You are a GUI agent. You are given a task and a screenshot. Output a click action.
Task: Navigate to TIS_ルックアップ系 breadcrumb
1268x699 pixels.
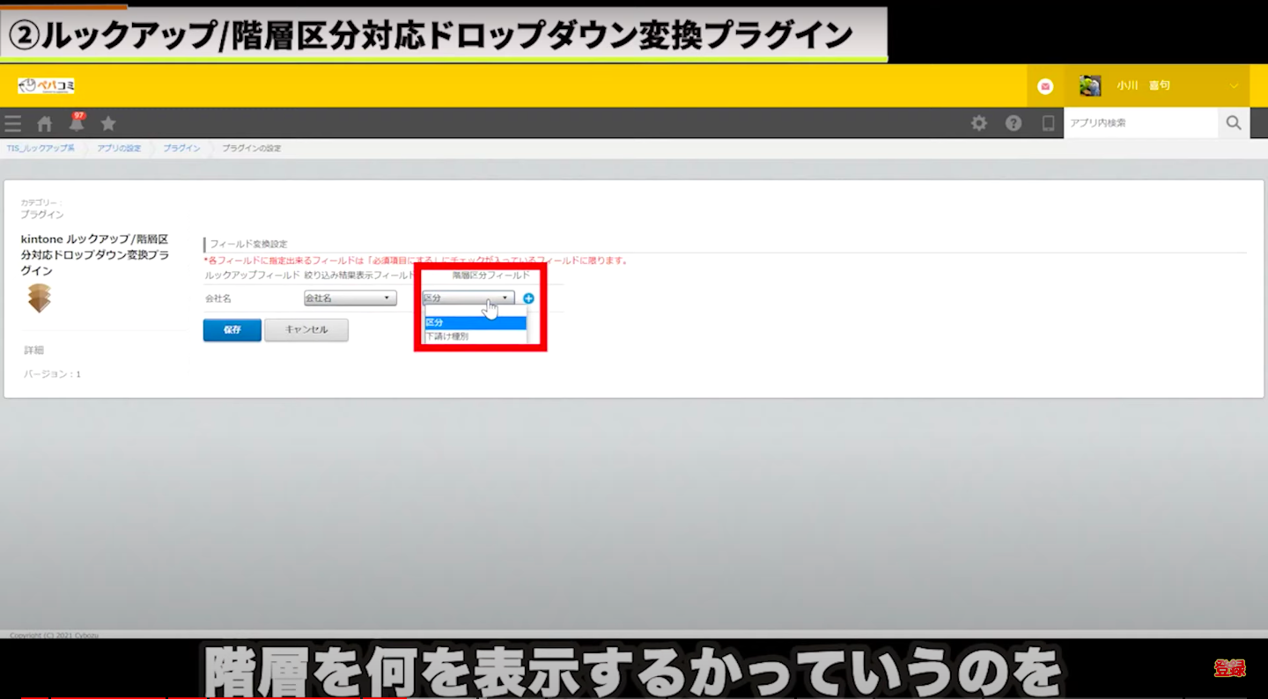41,149
